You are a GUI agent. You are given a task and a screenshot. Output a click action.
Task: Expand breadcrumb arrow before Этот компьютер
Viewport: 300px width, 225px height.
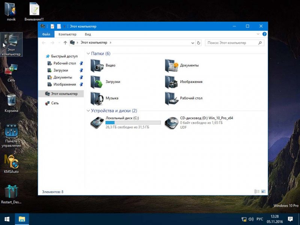77,43
